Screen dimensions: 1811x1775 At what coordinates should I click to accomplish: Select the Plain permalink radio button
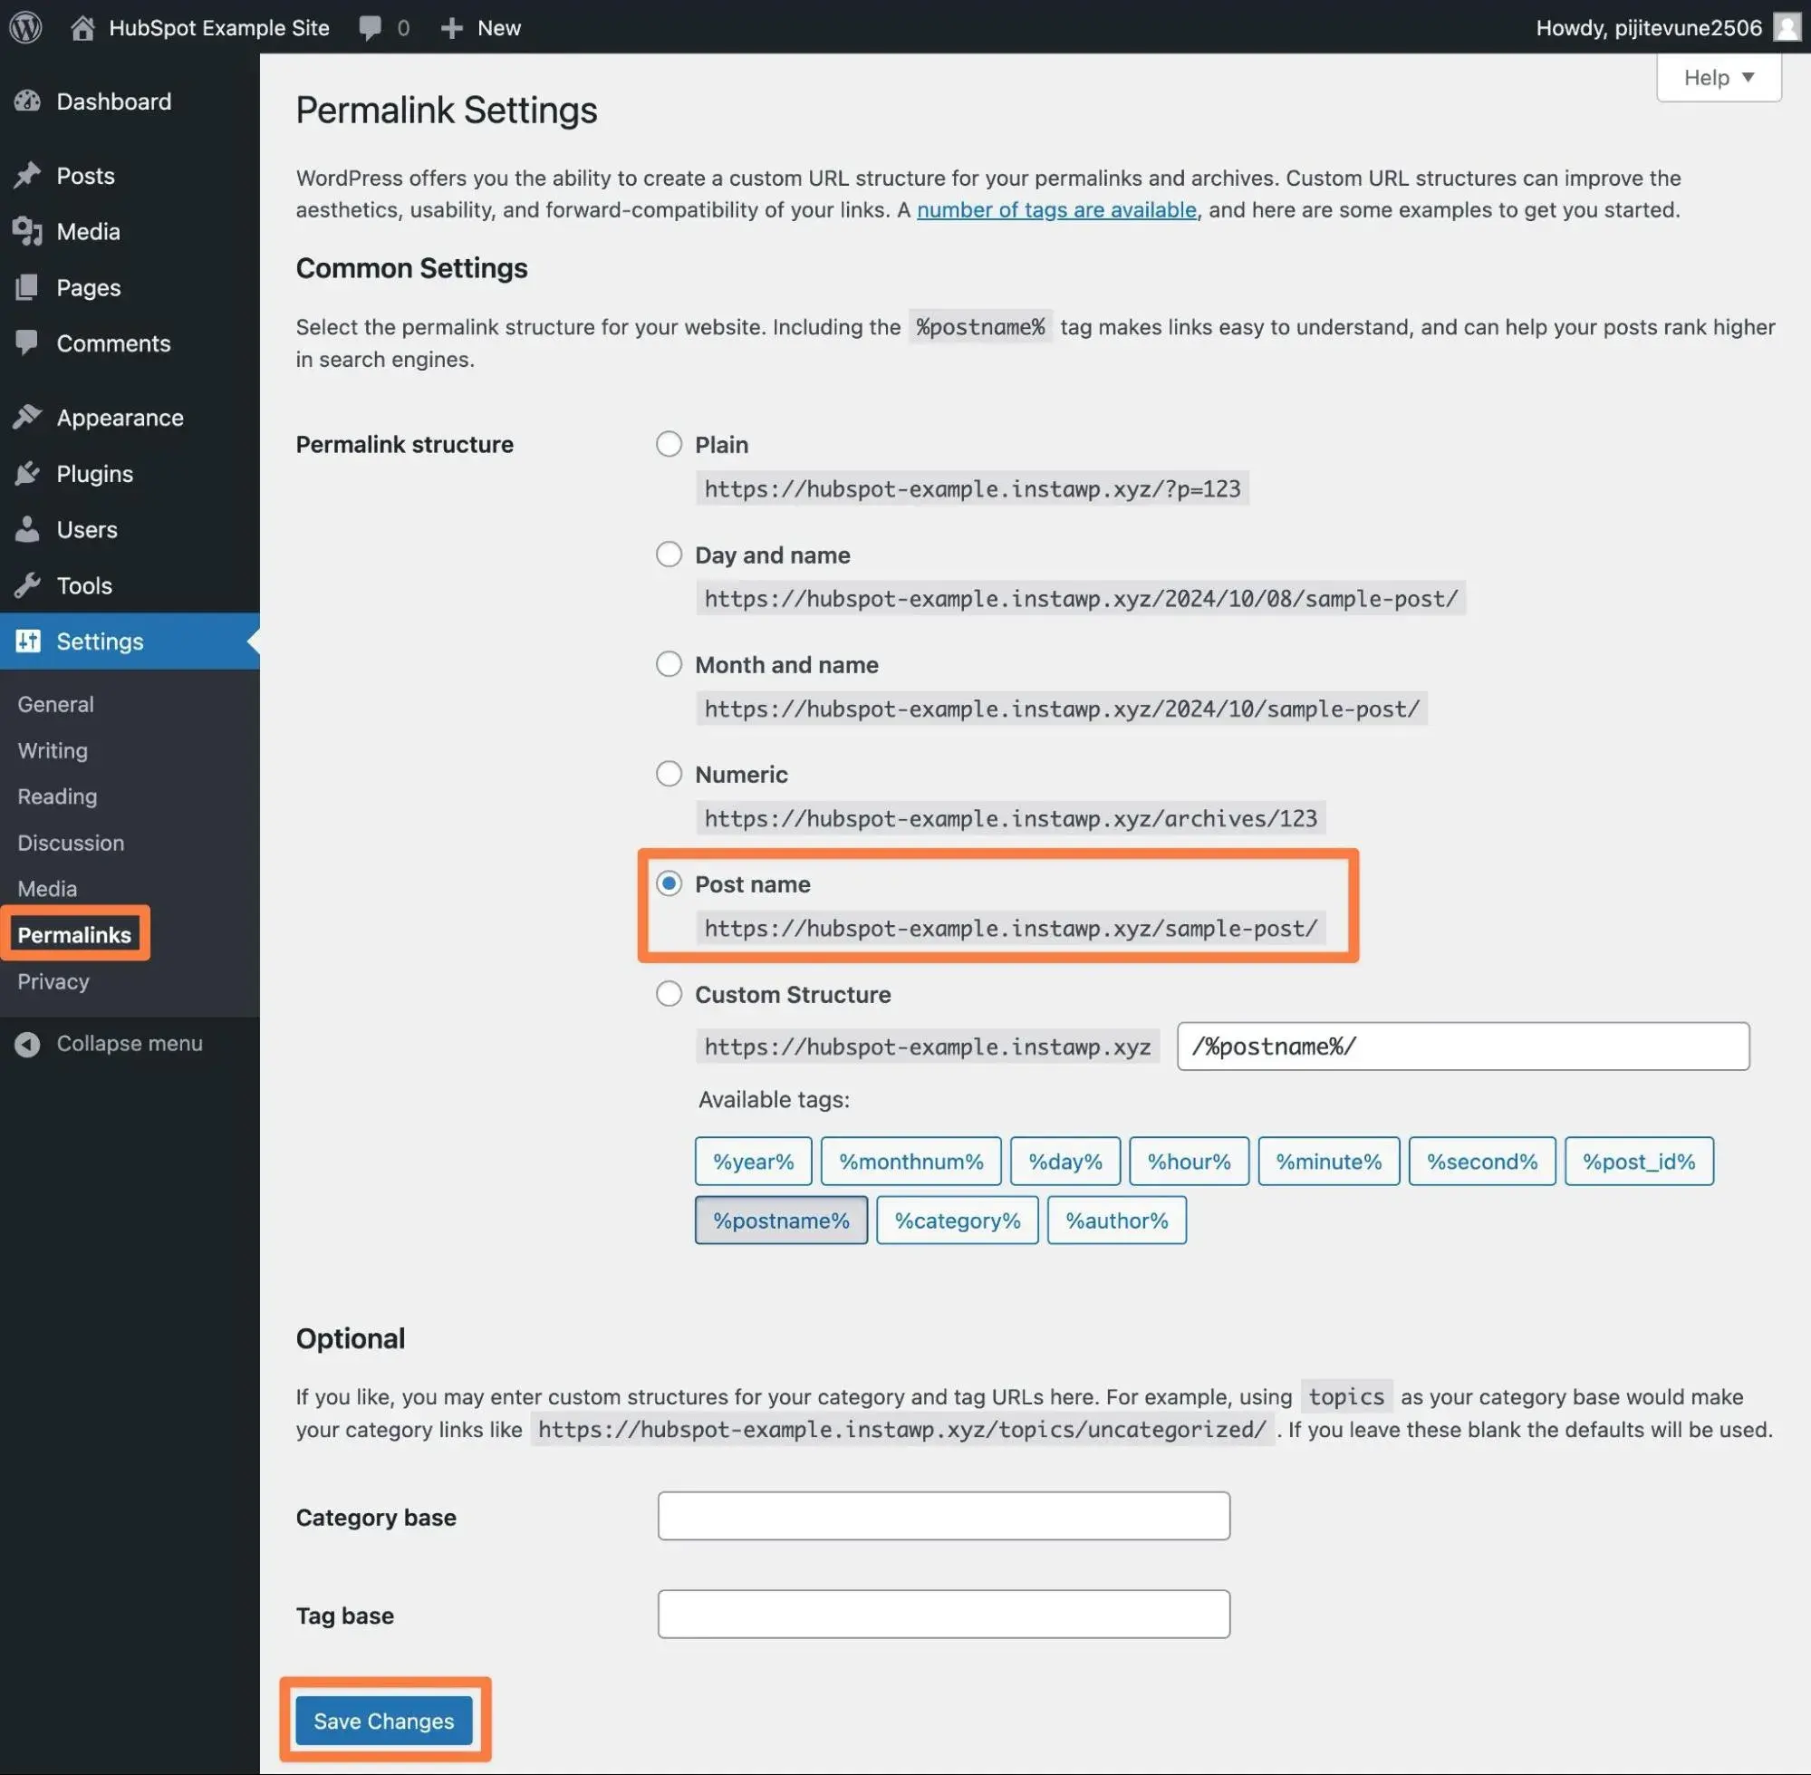click(x=669, y=444)
